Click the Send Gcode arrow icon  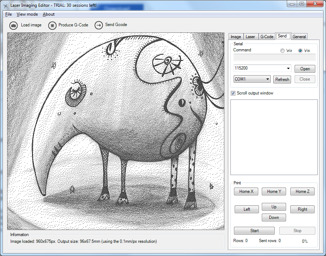tap(98, 25)
